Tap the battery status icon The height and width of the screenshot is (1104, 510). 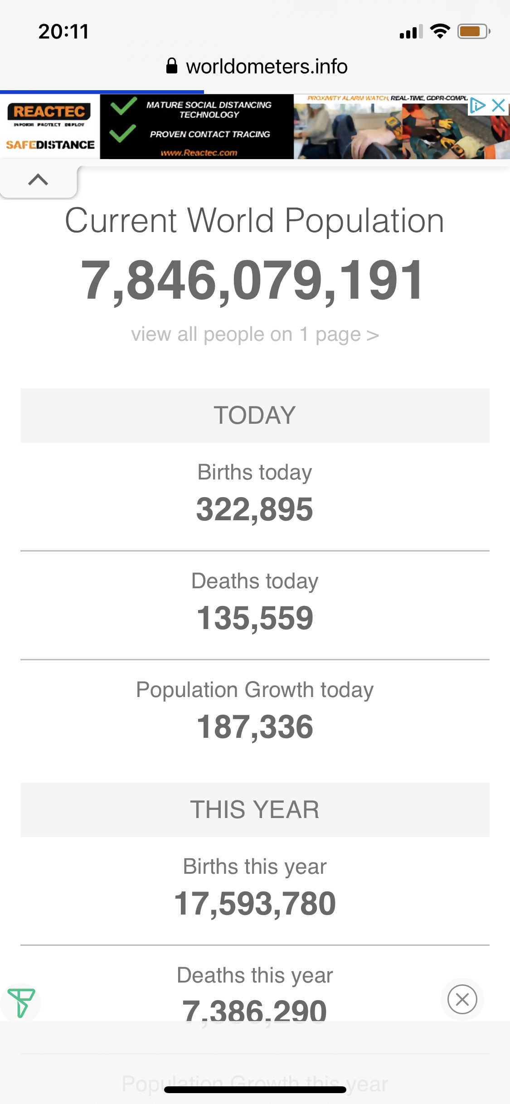pyautogui.click(x=473, y=31)
